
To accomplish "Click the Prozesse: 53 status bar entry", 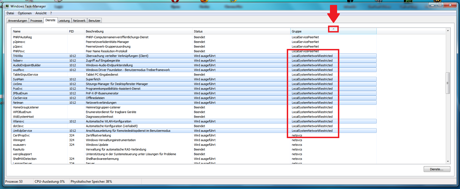I will pos(14,182).
